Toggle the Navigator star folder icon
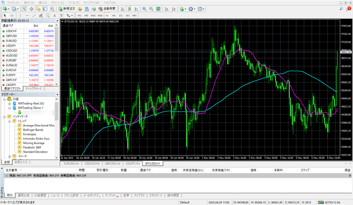Screen dimensions: 353x205 click(x=38, y=9)
